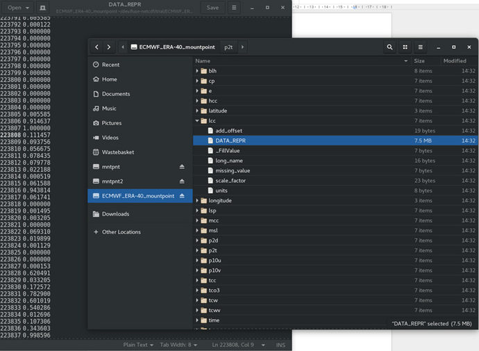Open Downloads in the sidebar
The image size is (479, 351).
coord(140,214)
